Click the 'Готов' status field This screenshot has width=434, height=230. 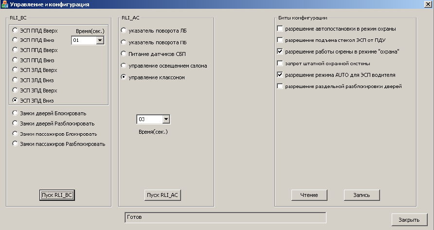click(x=224, y=217)
